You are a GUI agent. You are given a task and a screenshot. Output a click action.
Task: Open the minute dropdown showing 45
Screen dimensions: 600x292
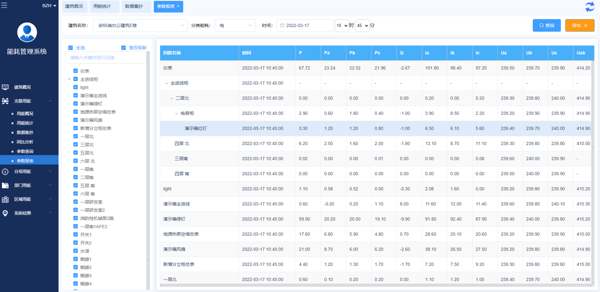coord(362,25)
